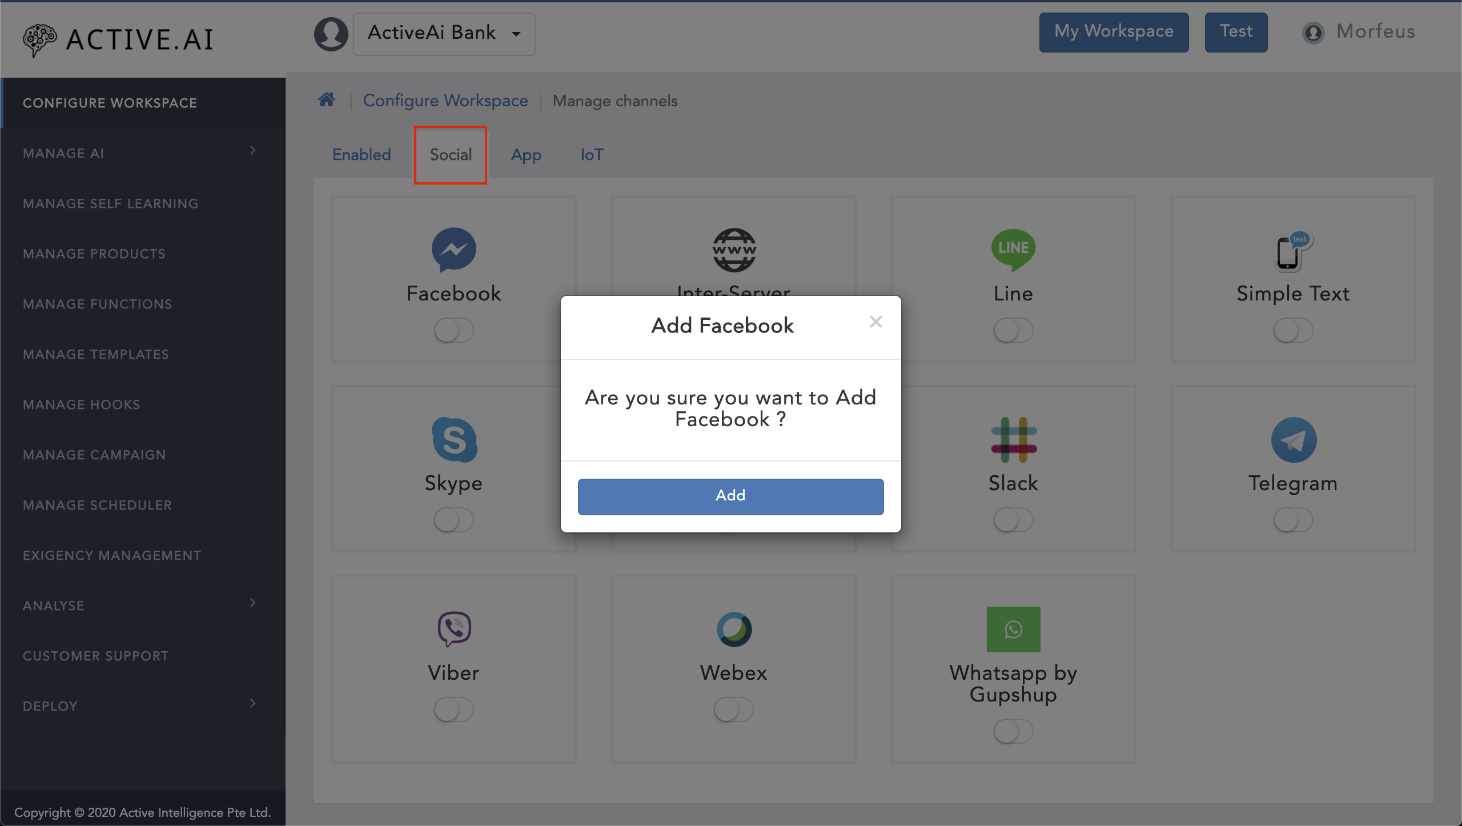Click the Facebook channel icon
This screenshot has width=1462, height=826.
[454, 248]
